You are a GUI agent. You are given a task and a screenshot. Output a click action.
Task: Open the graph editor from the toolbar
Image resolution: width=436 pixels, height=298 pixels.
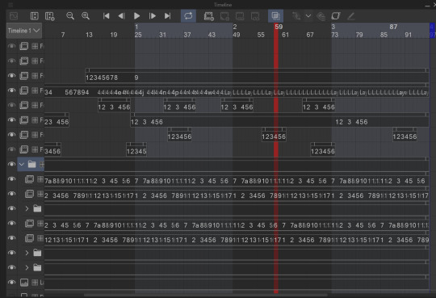click(x=14, y=16)
